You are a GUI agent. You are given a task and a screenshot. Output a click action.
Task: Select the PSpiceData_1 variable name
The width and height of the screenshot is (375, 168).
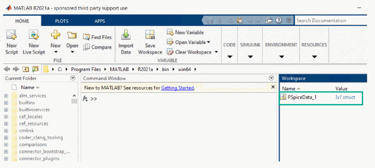pos(302,97)
